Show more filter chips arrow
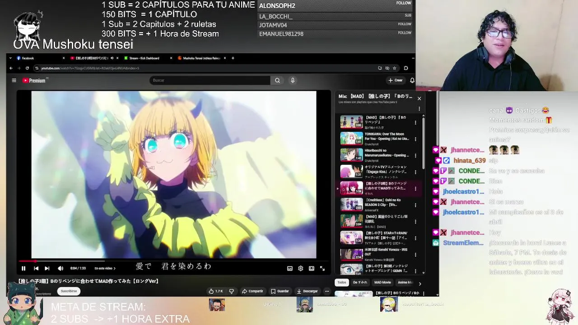 (420, 283)
